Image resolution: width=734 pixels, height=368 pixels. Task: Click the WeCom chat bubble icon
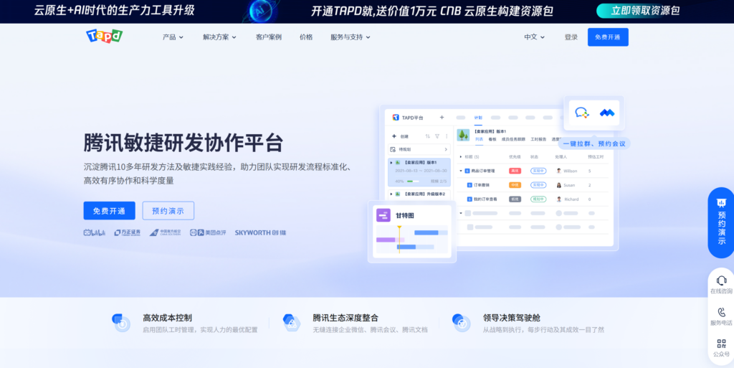(581, 113)
